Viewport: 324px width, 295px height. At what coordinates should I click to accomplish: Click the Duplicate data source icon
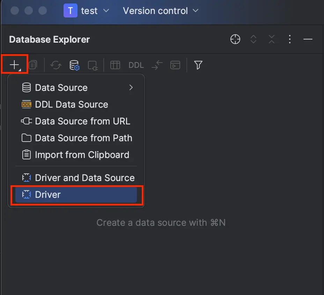33,65
